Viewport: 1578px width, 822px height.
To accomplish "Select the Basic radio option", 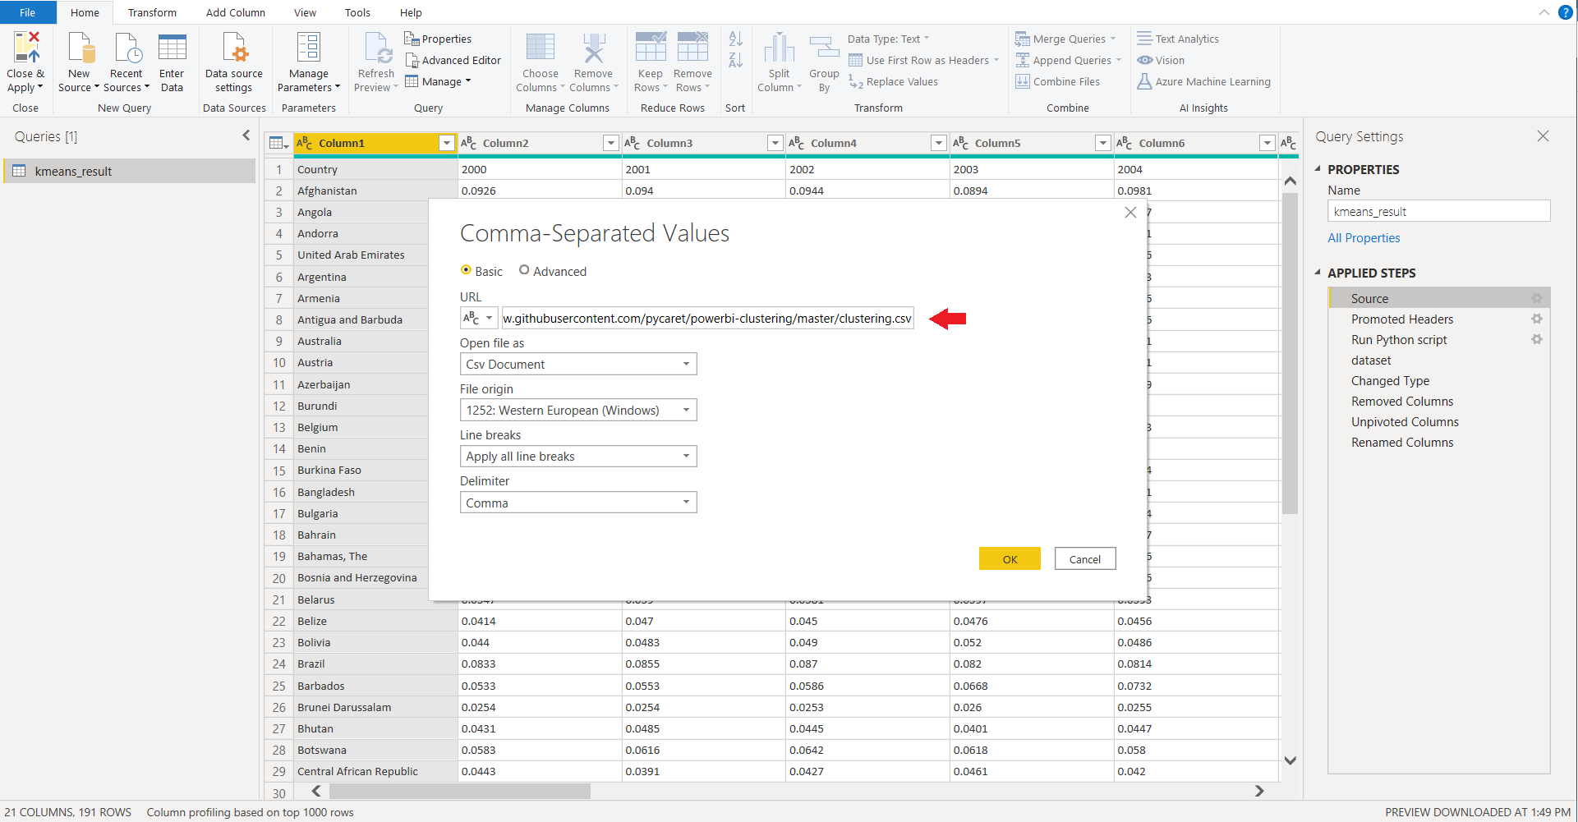I will 467,270.
